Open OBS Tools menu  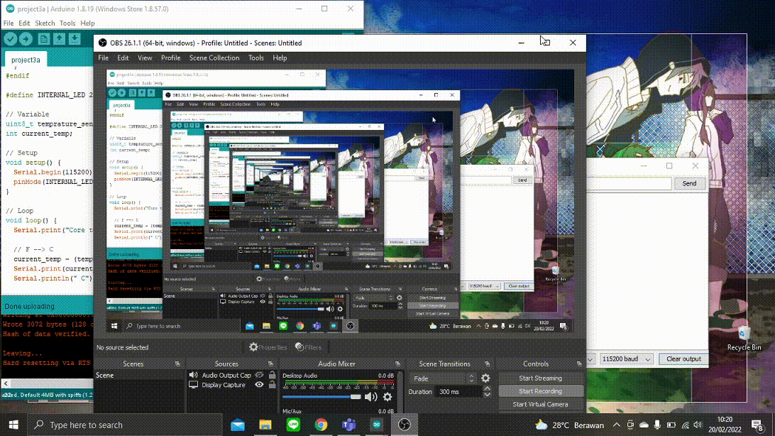click(x=256, y=58)
